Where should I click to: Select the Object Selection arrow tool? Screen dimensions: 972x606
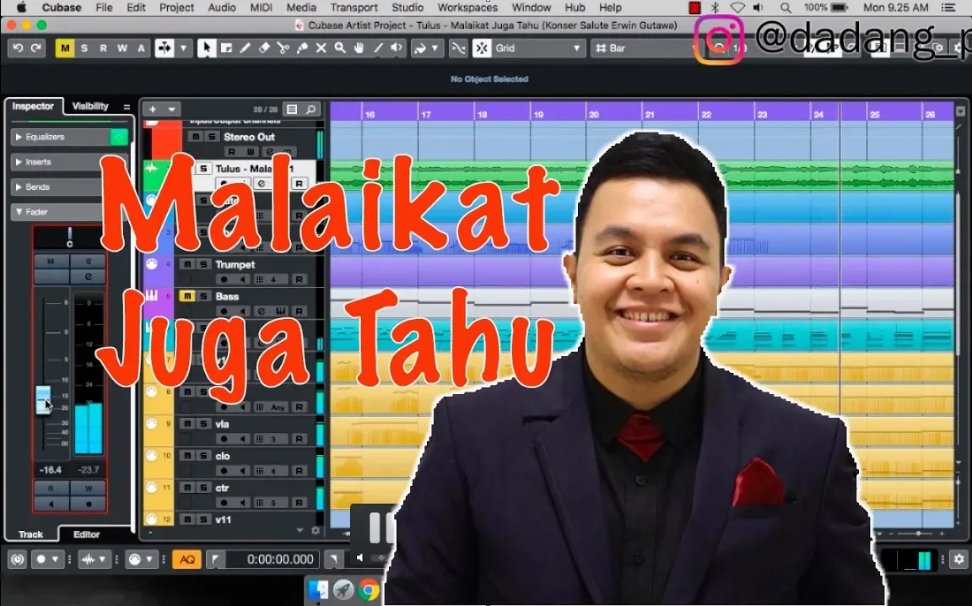[x=207, y=48]
